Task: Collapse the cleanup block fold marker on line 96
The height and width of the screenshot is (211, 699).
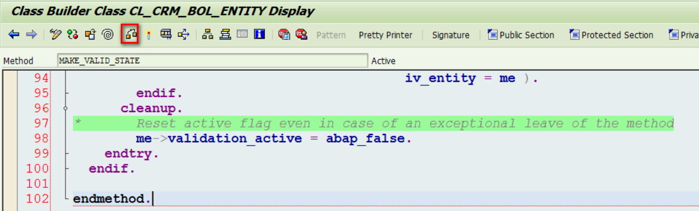Action: point(66,108)
